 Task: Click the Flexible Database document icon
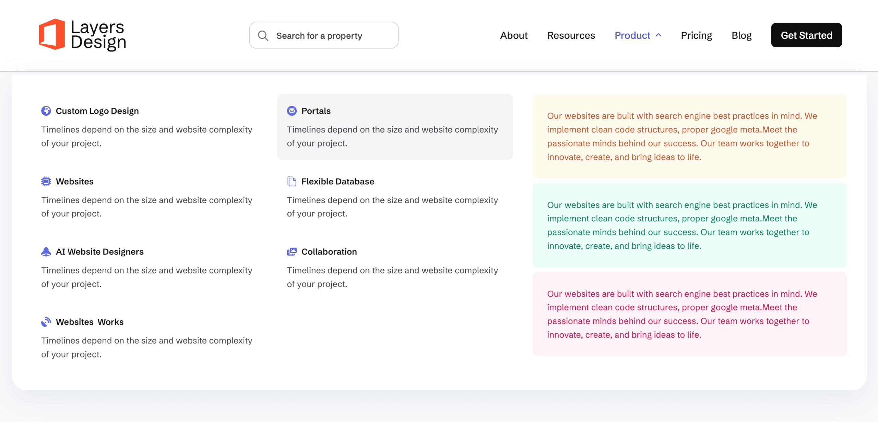pos(292,181)
